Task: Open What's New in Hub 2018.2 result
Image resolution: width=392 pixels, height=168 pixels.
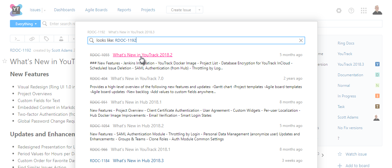Action: coord(138,126)
